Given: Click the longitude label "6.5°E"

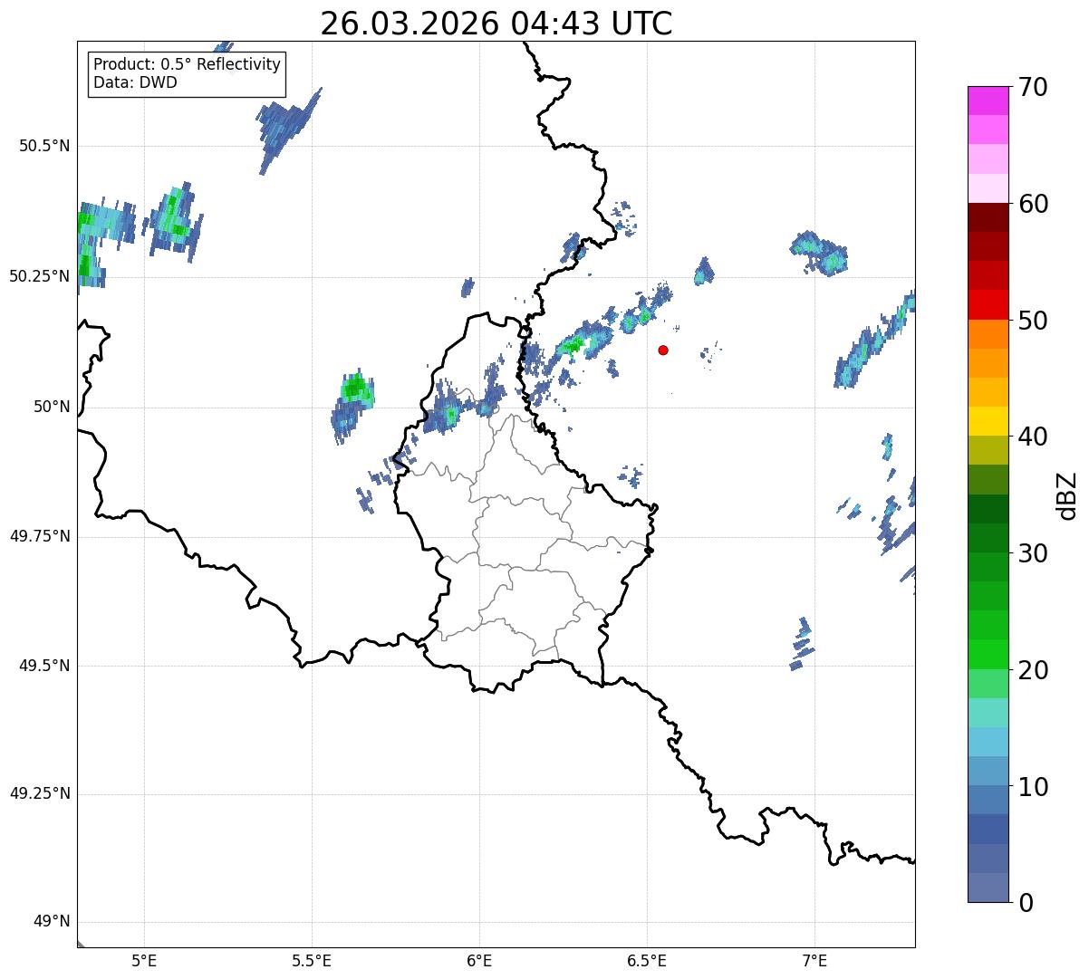Looking at the screenshot, I should click(647, 960).
